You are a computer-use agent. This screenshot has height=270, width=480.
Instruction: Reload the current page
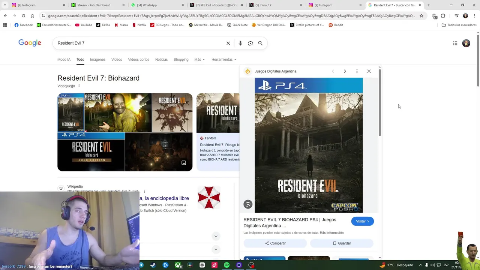coord(23,16)
